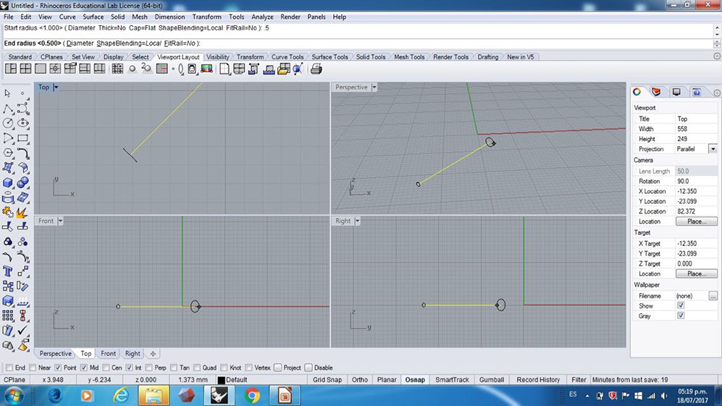Open the Curve menu
Image resolution: width=722 pixels, height=406 pixels.
[67, 17]
